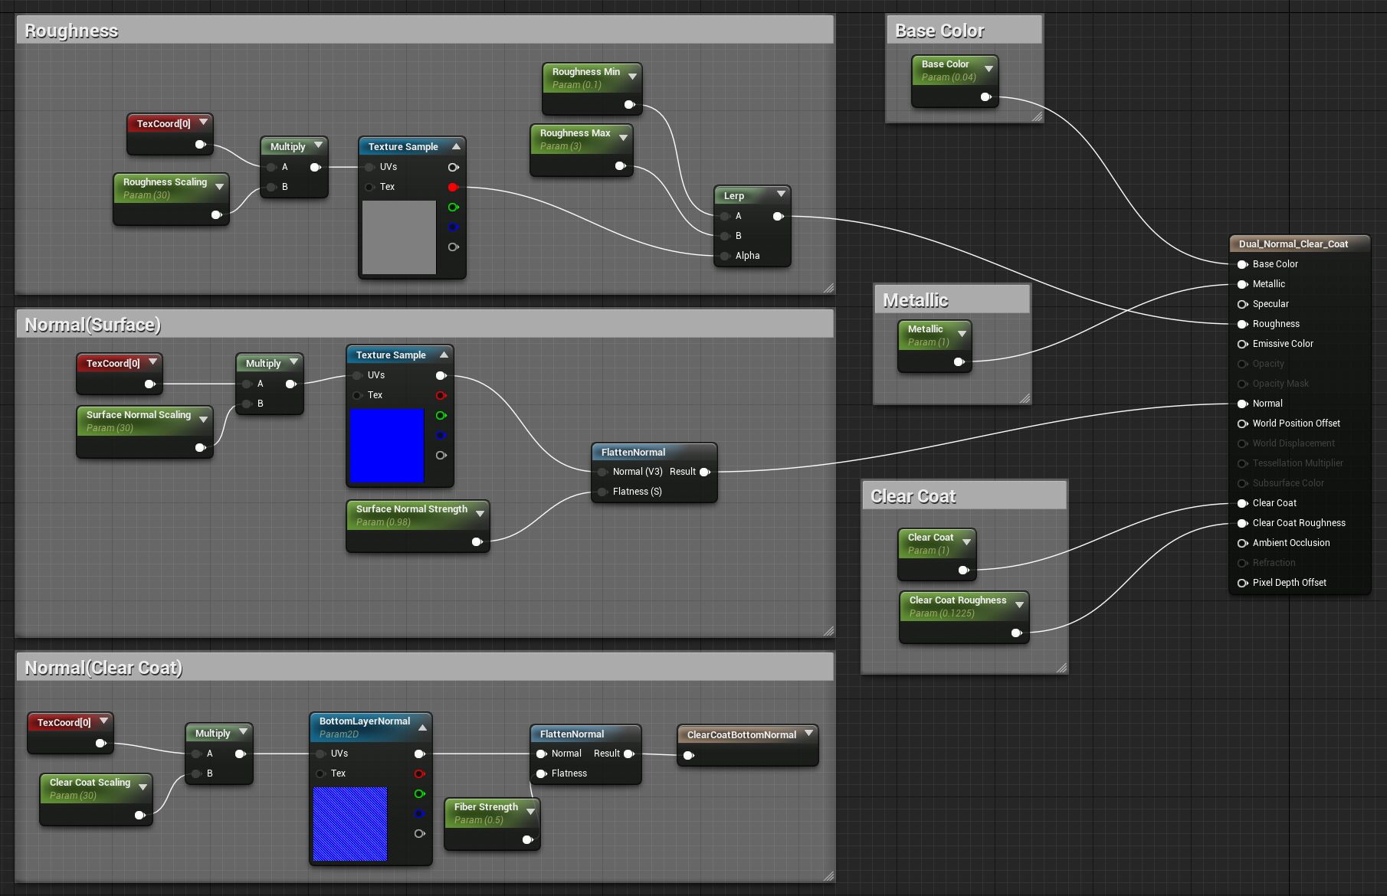
Task: Select the Normal(Surface) comment header
Action: coord(92,324)
